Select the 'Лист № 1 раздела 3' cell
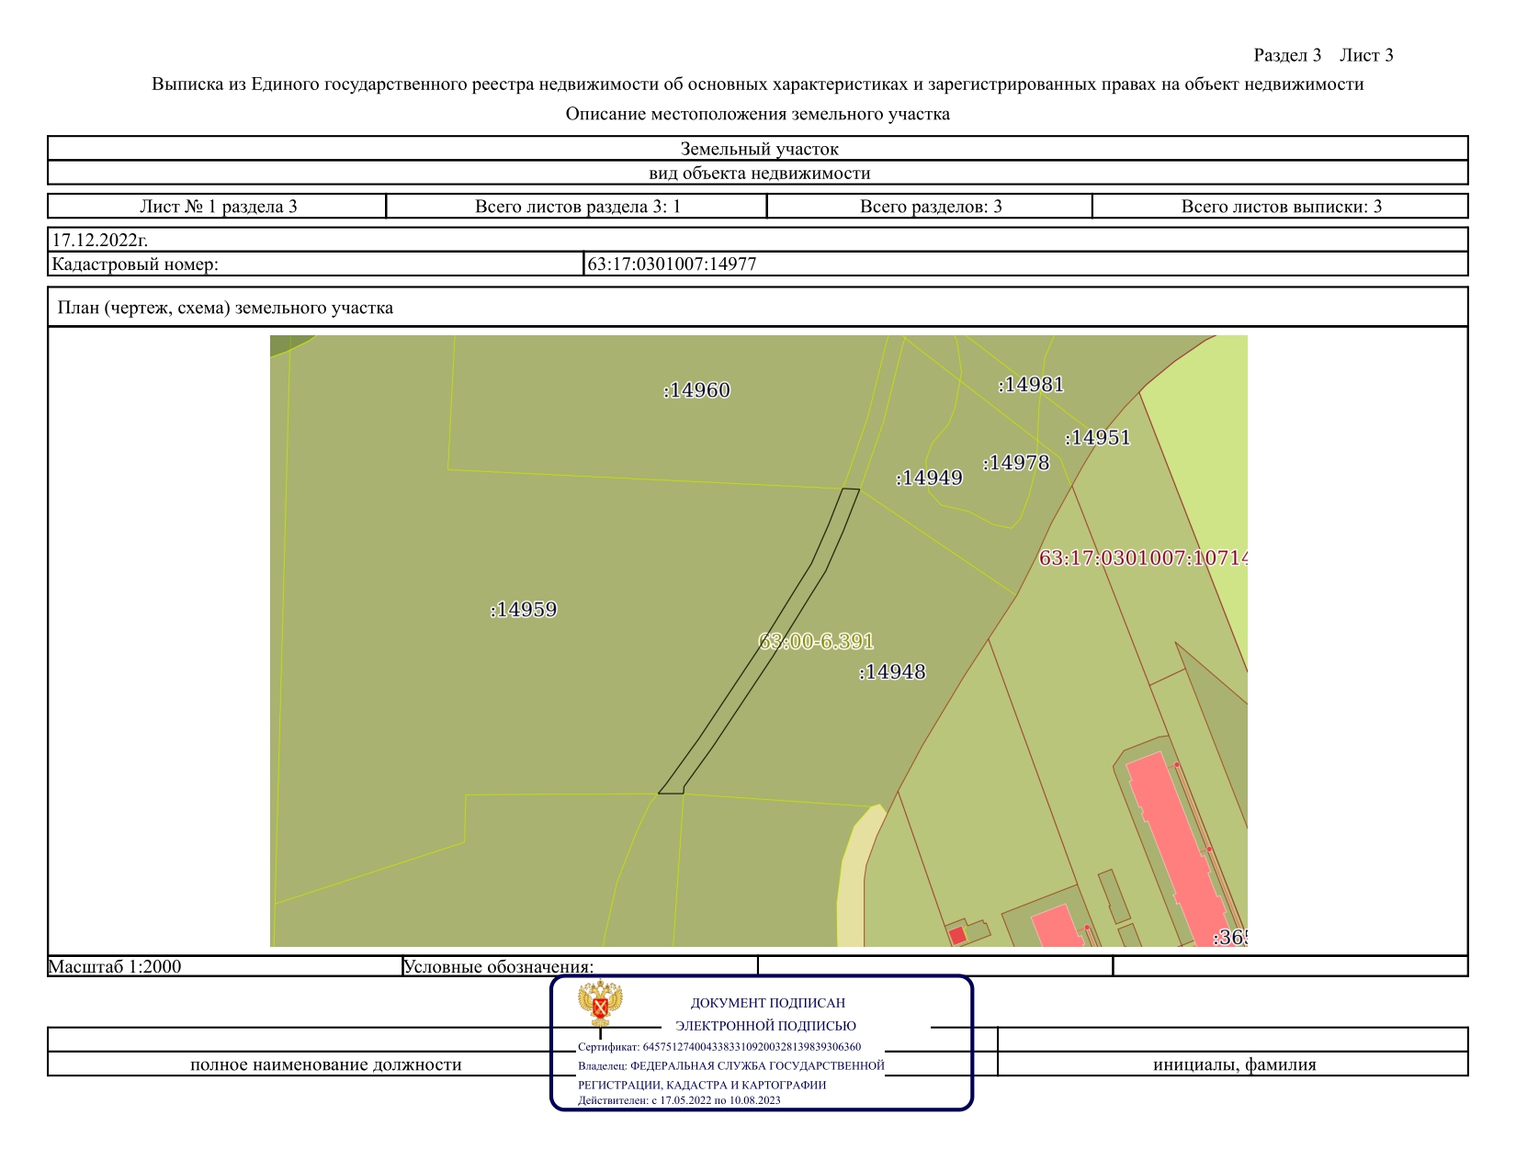 (x=218, y=207)
